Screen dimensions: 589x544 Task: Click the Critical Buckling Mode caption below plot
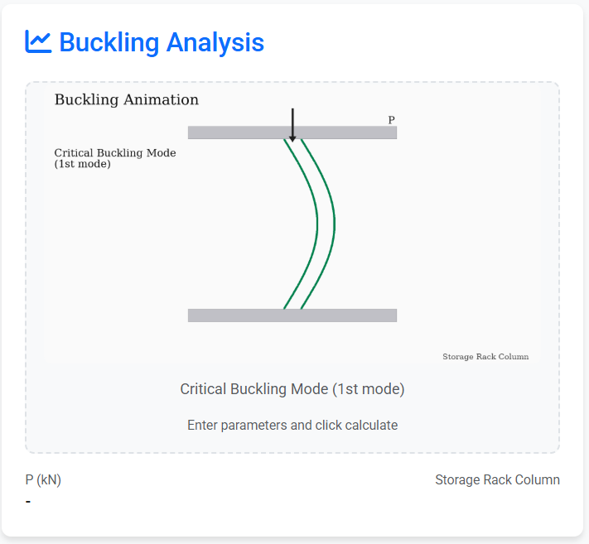pyautogui.click(x=292, y=389)
